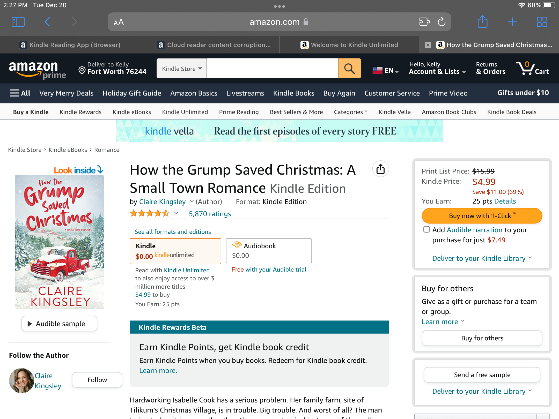
Task: Open the All hamburger menu
Action: [x=20, y=93]
